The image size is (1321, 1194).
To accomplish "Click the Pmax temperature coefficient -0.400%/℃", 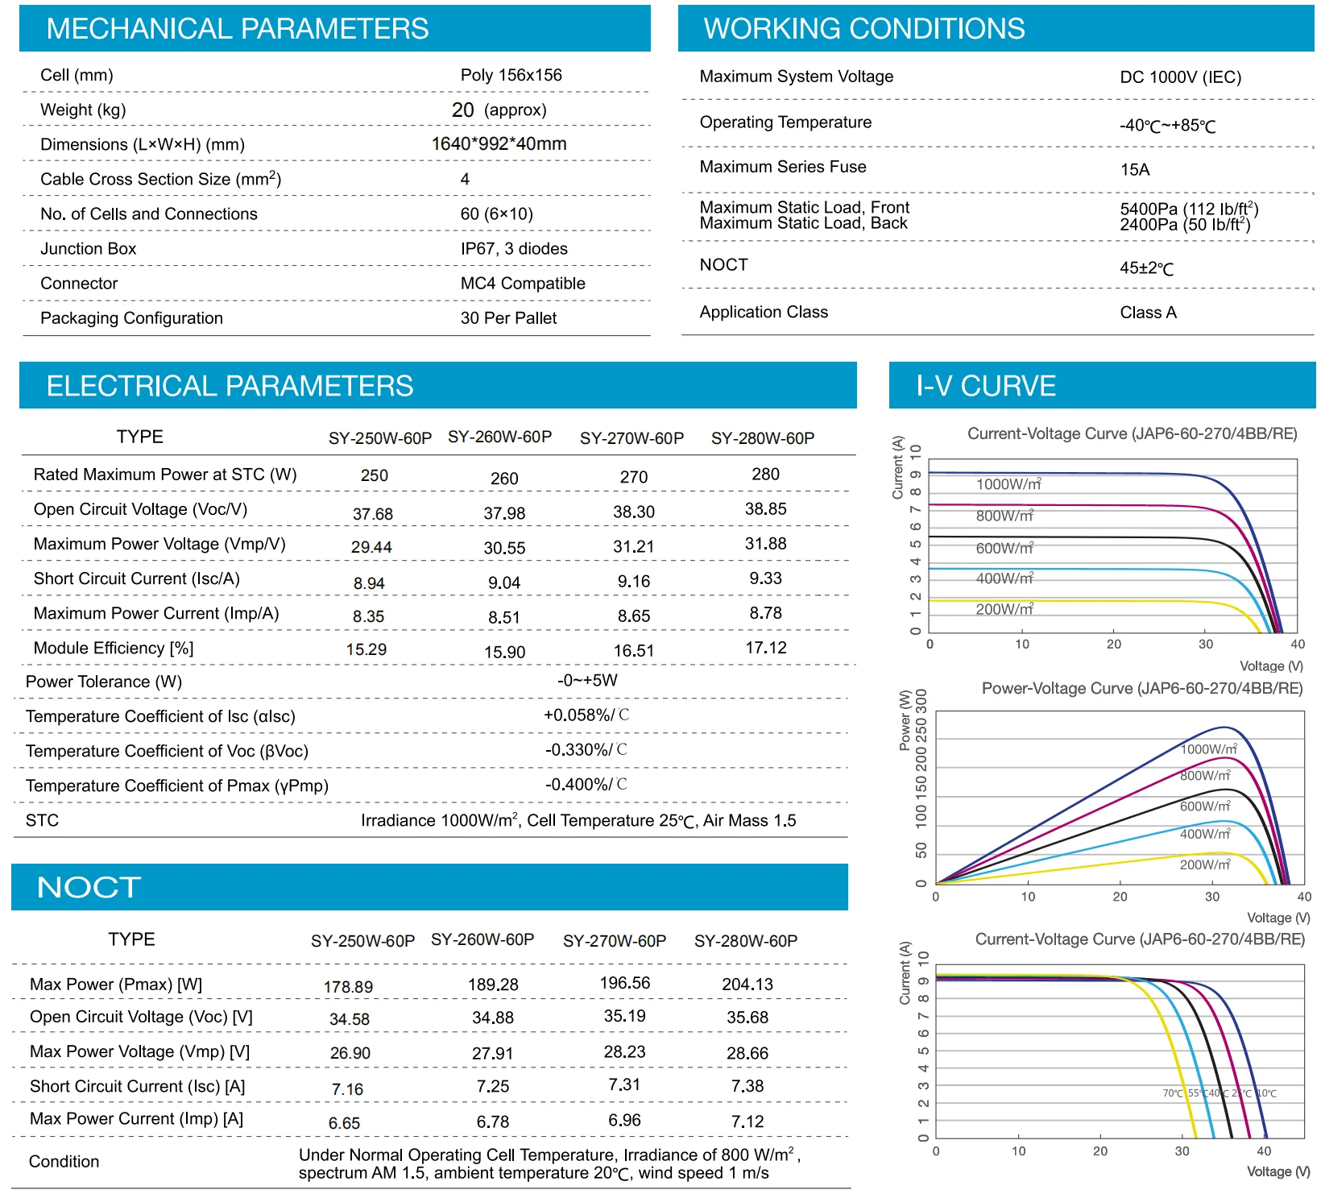I will pos(586,785).
